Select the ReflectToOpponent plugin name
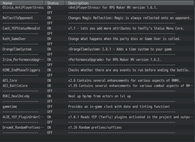The width and height of the screenshot is (195, 142). (x=18, y=18)
